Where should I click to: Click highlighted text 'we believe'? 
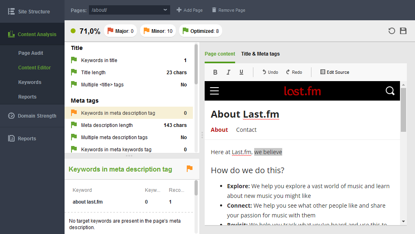268,152
